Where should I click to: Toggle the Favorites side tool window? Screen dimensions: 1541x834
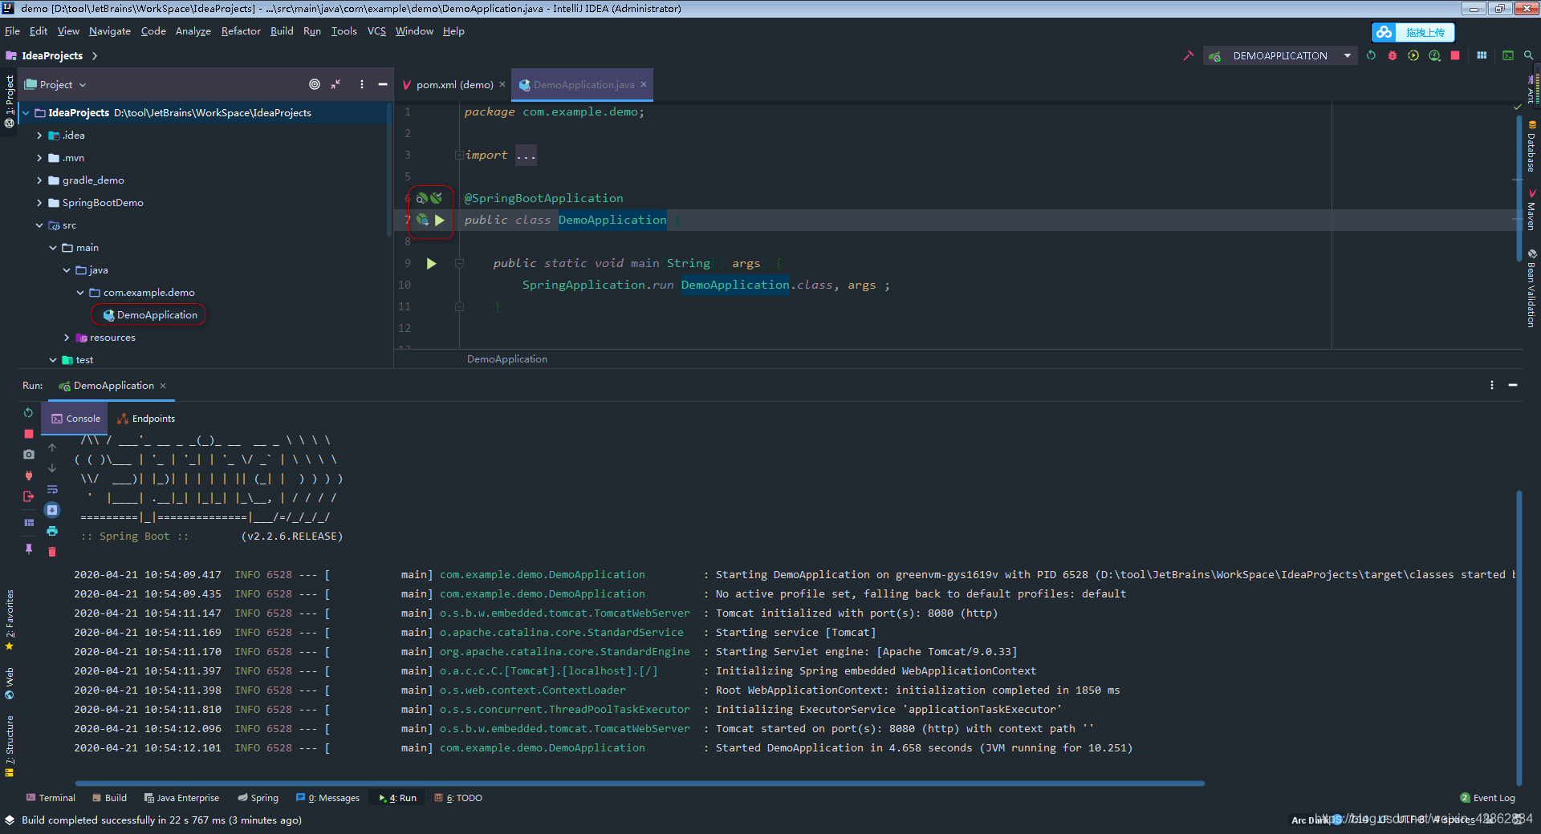[9, 619]
